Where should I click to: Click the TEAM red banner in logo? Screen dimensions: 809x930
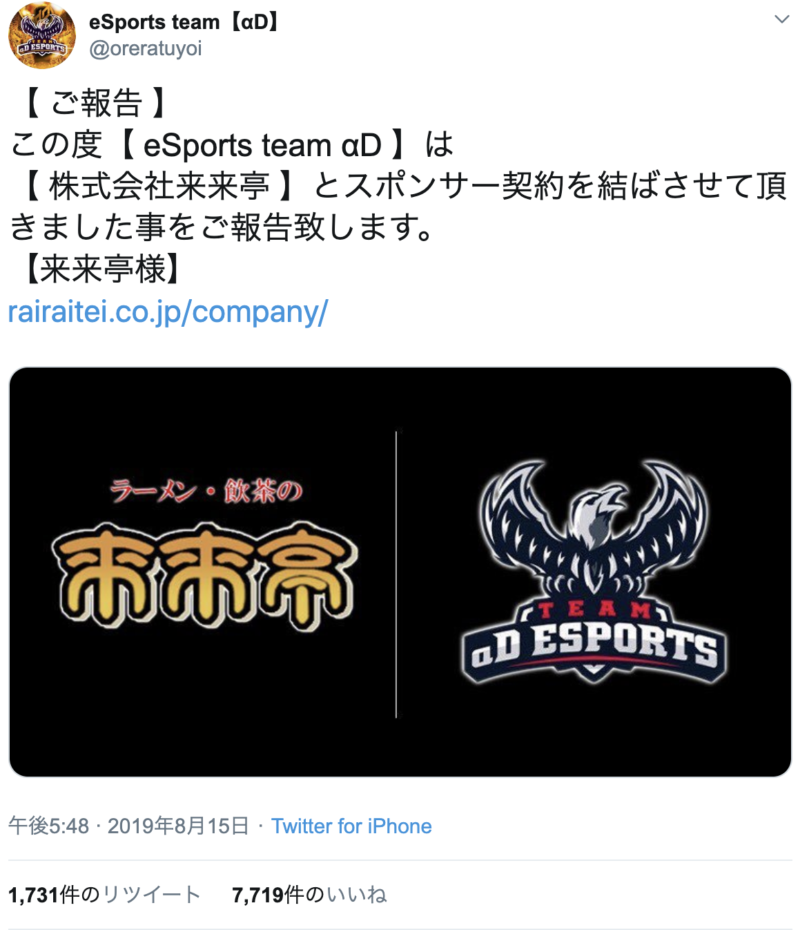(594, 609)
